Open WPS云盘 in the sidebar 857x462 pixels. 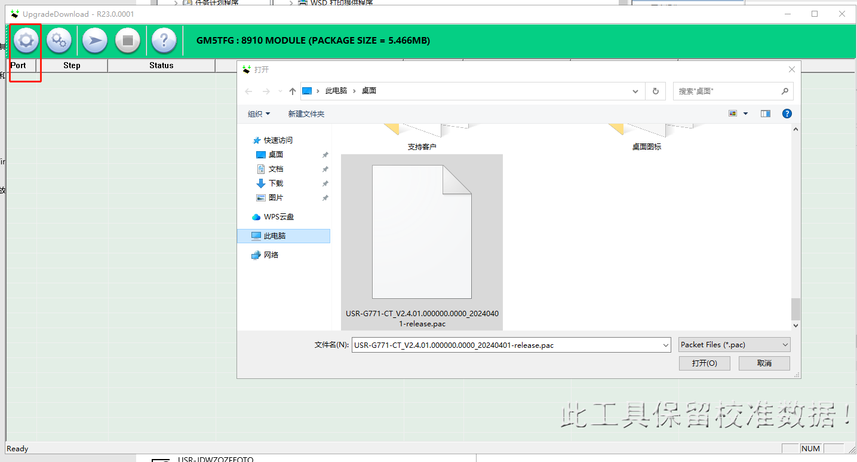pyautogui.click(x=278, y=217)
